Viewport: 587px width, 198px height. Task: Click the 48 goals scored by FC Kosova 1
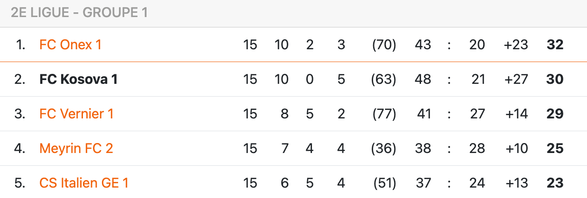pyautogui.click(x=422, y=80)
